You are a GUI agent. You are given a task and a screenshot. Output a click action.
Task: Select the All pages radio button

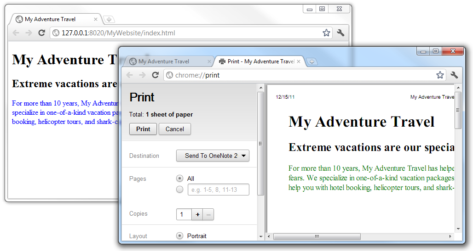tap(179, 178)
